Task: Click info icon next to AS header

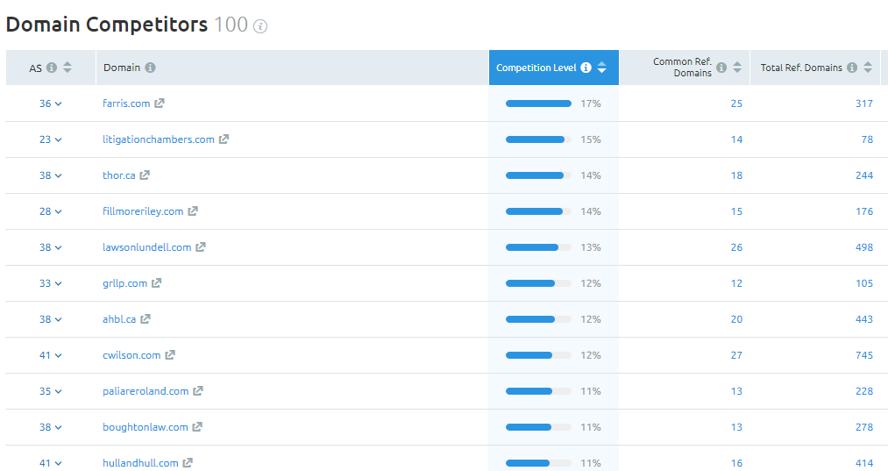Action: (52, 68)
